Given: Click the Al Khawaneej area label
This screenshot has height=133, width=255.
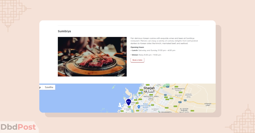Looking at the screenshot, I should point(165,112).
